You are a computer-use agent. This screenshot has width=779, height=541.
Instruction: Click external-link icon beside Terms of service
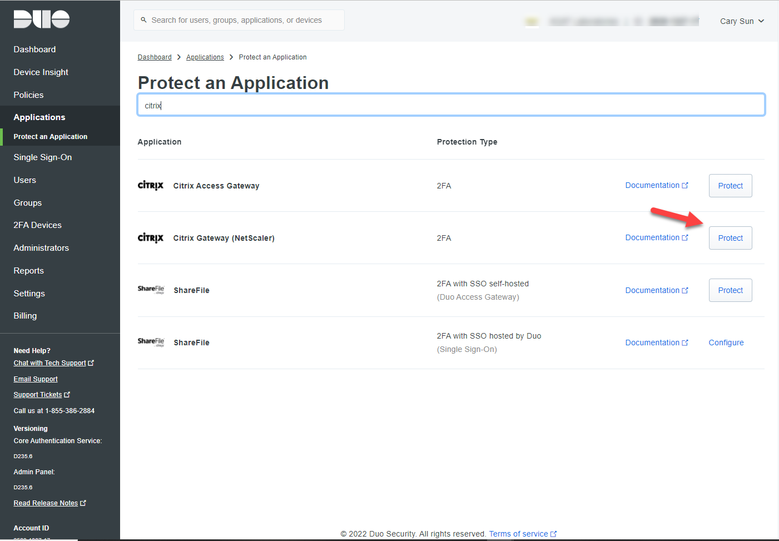pos(553,534)
